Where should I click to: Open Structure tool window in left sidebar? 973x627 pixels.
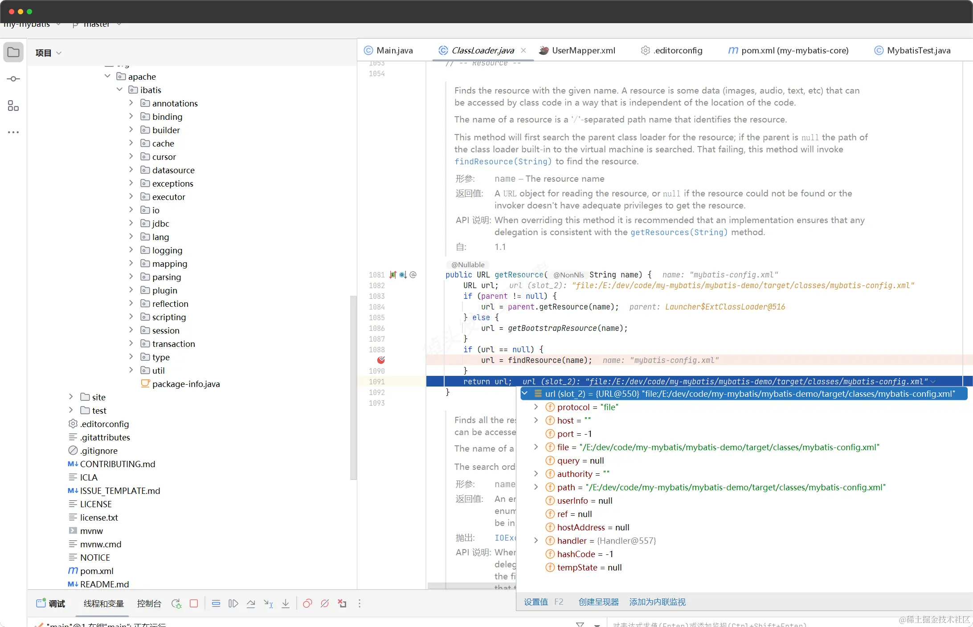click(x=13, y=106)
